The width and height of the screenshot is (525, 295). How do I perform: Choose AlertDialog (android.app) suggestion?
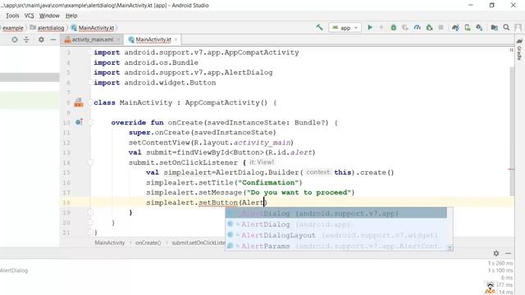coord(336,224)
